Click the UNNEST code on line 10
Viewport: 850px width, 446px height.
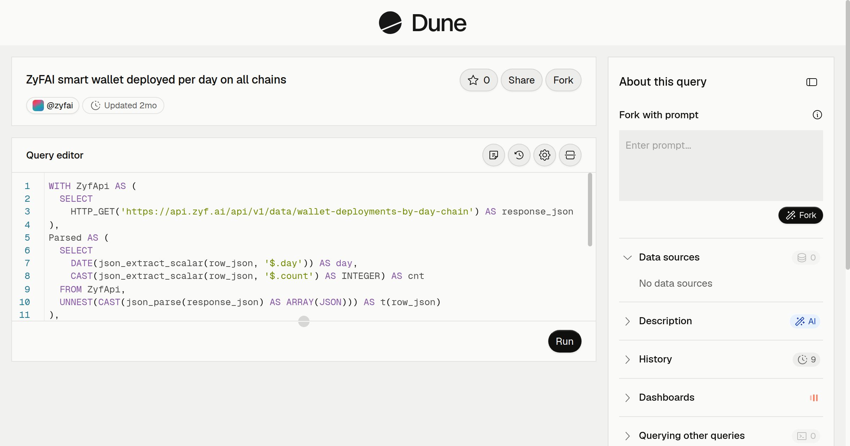[x=250, y=302]
